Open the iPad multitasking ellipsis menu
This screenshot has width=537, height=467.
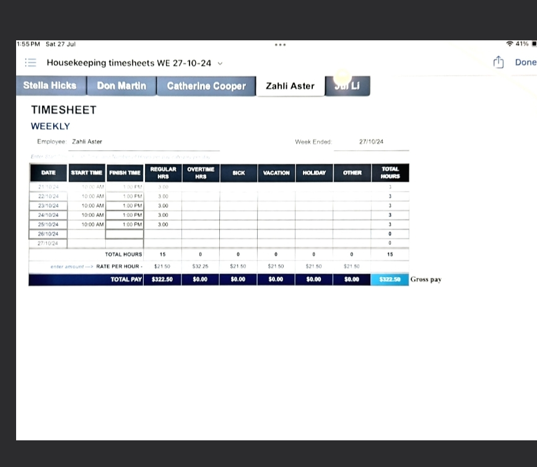click(280, 44)
